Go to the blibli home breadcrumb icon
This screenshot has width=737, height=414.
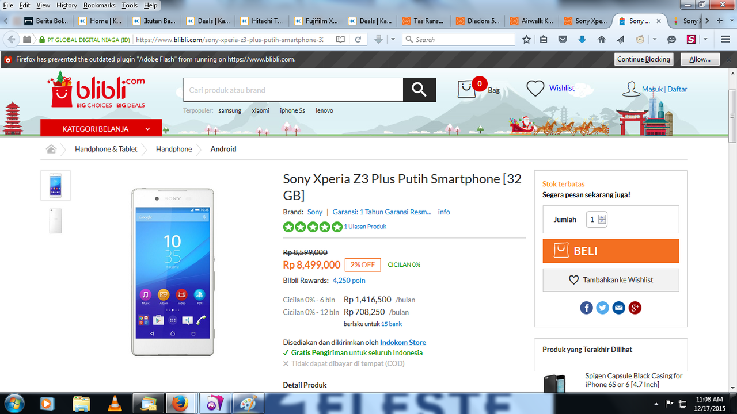pyautogui.click(x=51, y=149)
